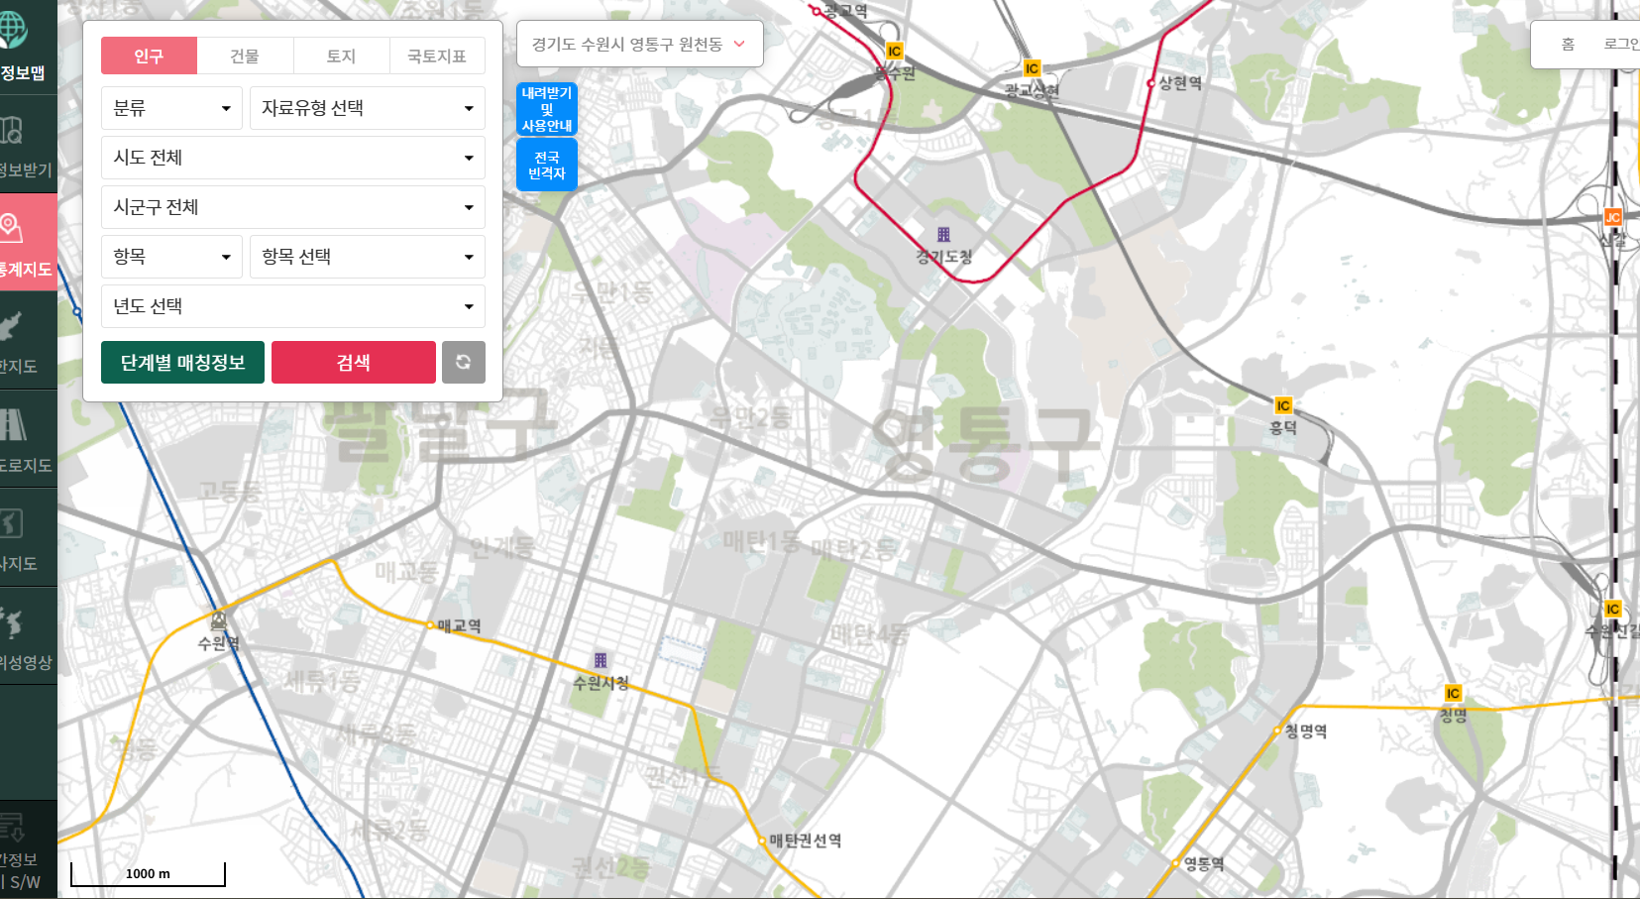
Task: Click the JC marker near 신갈
Action: [x=1613, y=217]
